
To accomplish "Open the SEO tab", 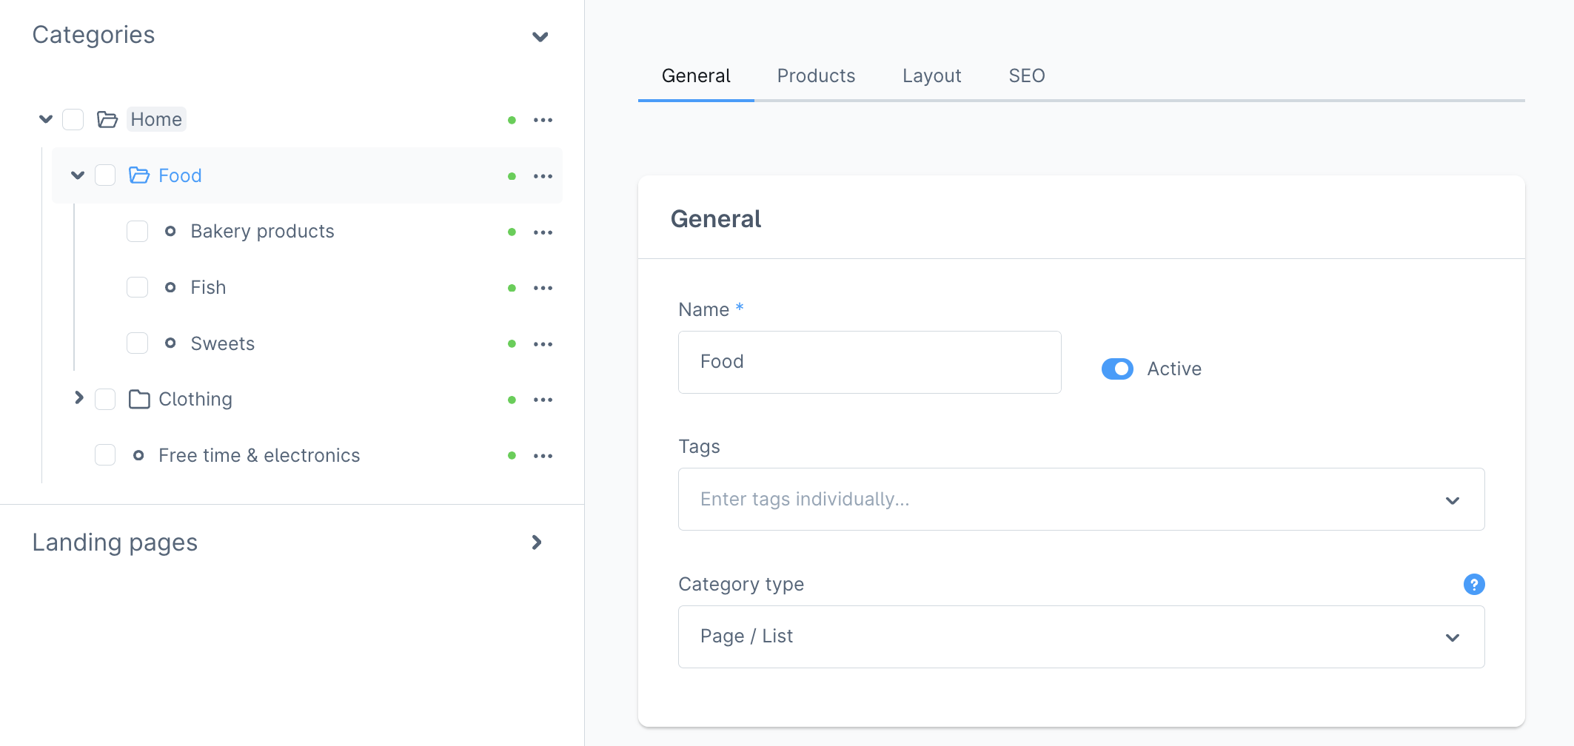I will click(1026, 75).
